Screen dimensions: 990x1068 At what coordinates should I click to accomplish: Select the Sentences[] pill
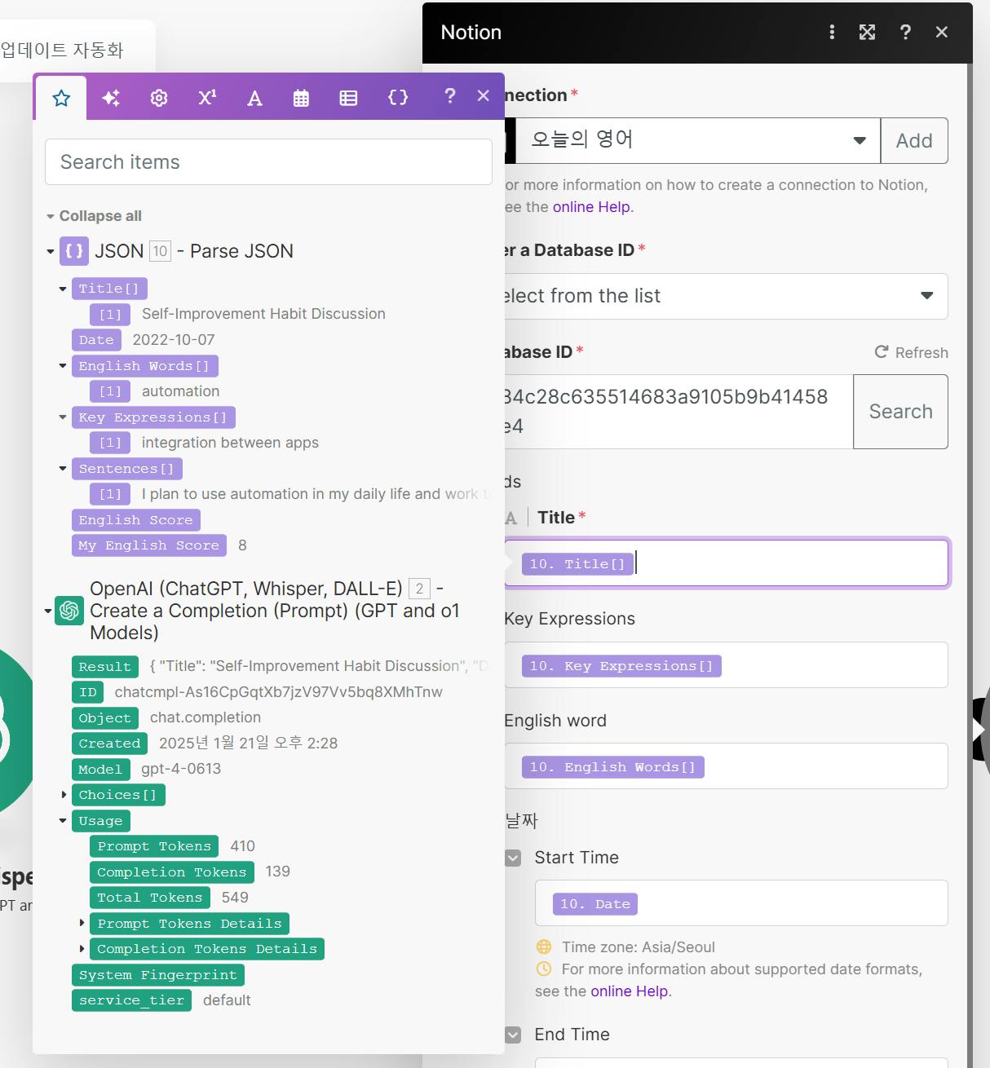[127, 469]
